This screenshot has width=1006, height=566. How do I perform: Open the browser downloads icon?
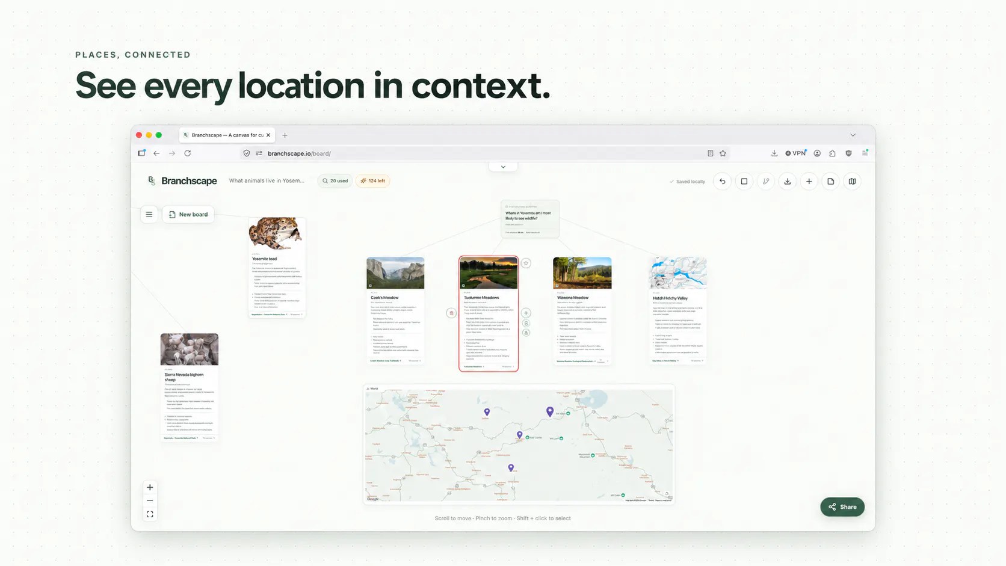pos(774,153)
